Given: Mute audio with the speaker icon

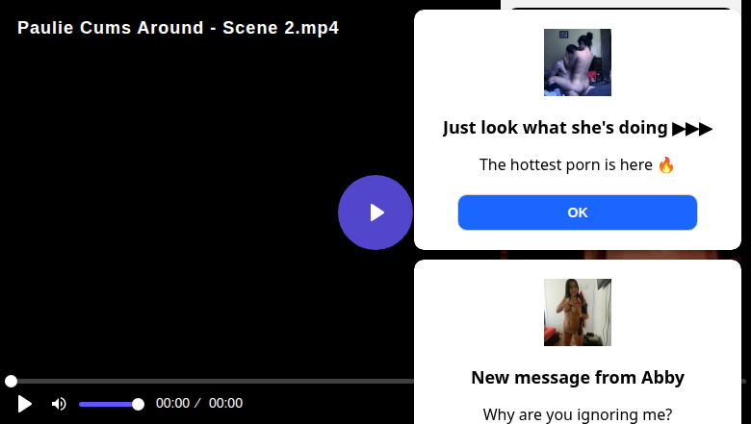Looking at the screenshot, I should click(59, 404).
